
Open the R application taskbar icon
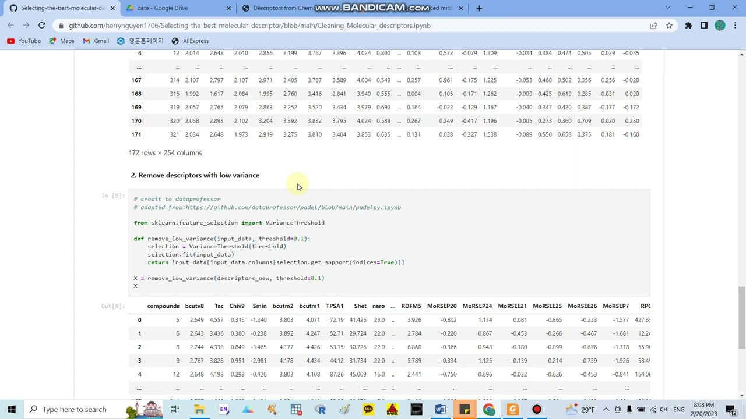pos(320,410)
